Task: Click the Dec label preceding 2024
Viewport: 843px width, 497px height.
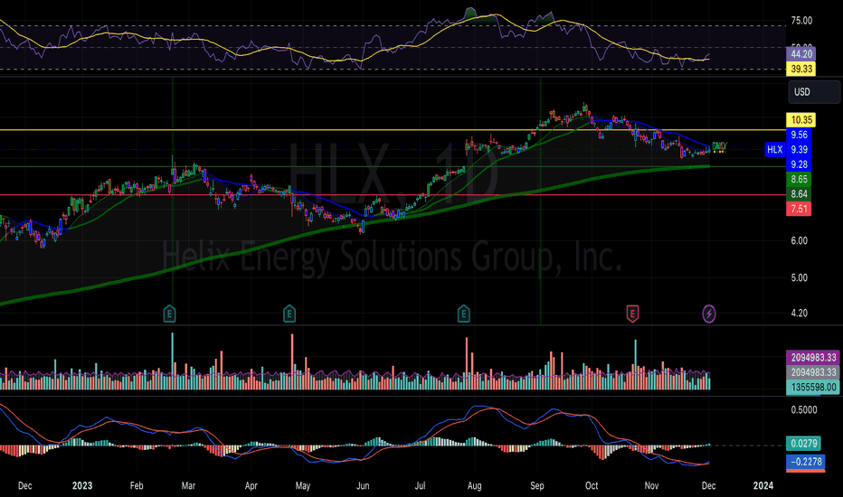Action: pyautogui.click(x=708, y=485)
